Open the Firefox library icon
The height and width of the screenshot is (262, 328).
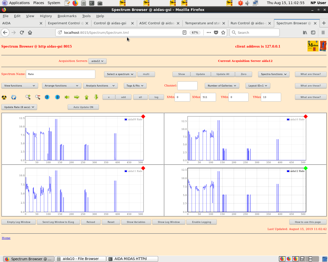305,32
